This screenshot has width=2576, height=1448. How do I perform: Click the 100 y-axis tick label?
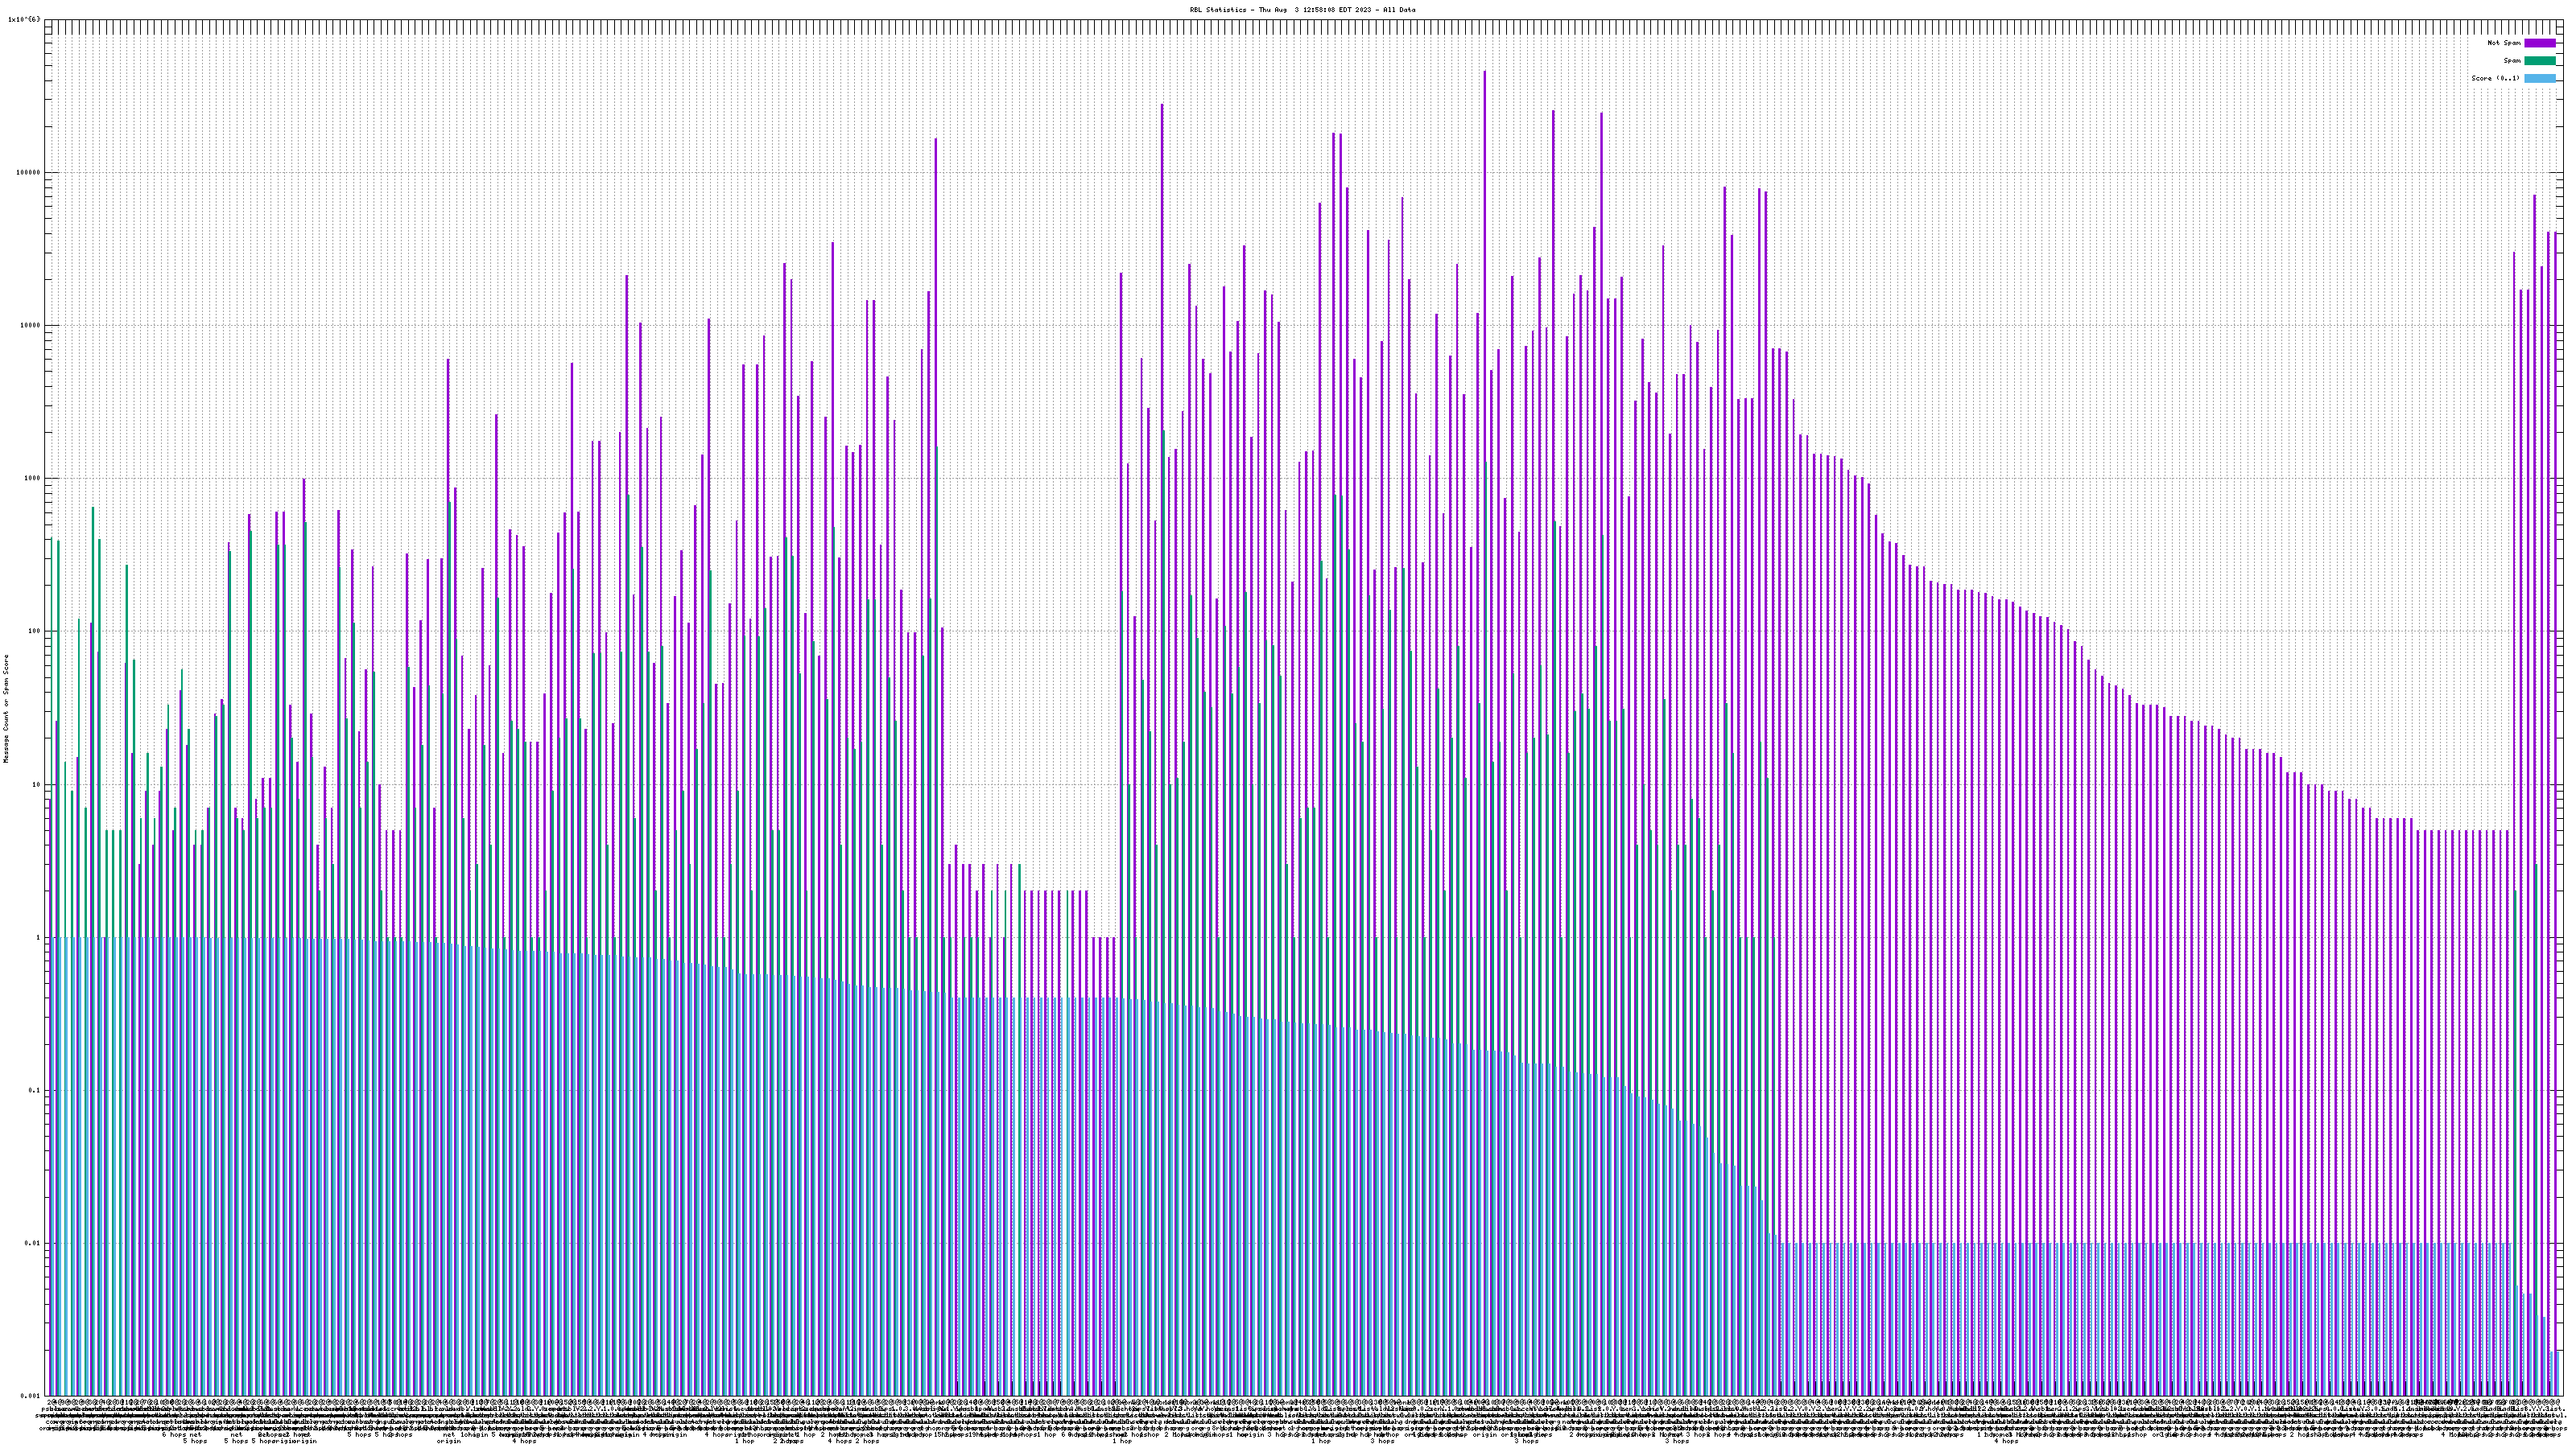(x=34, y=631)
